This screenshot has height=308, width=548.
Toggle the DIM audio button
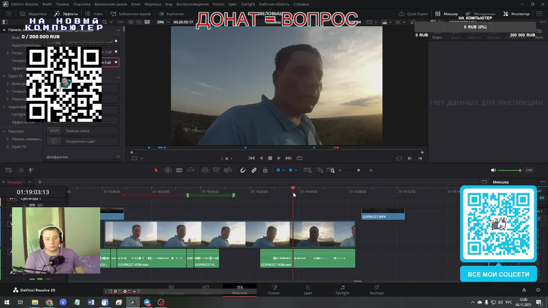coord(529,170)
